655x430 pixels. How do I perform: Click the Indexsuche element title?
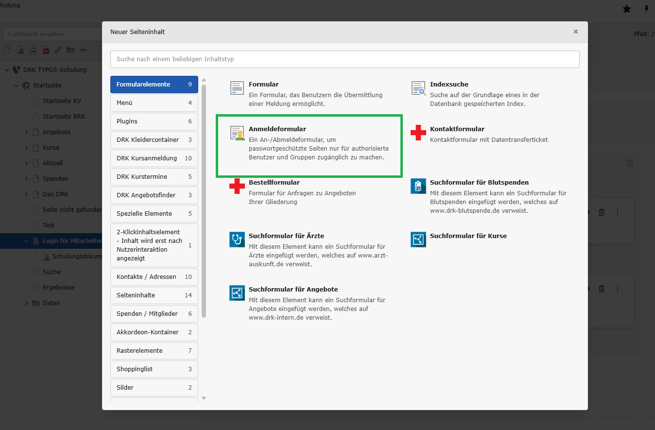pyautogui.click(x=449, y=85)
